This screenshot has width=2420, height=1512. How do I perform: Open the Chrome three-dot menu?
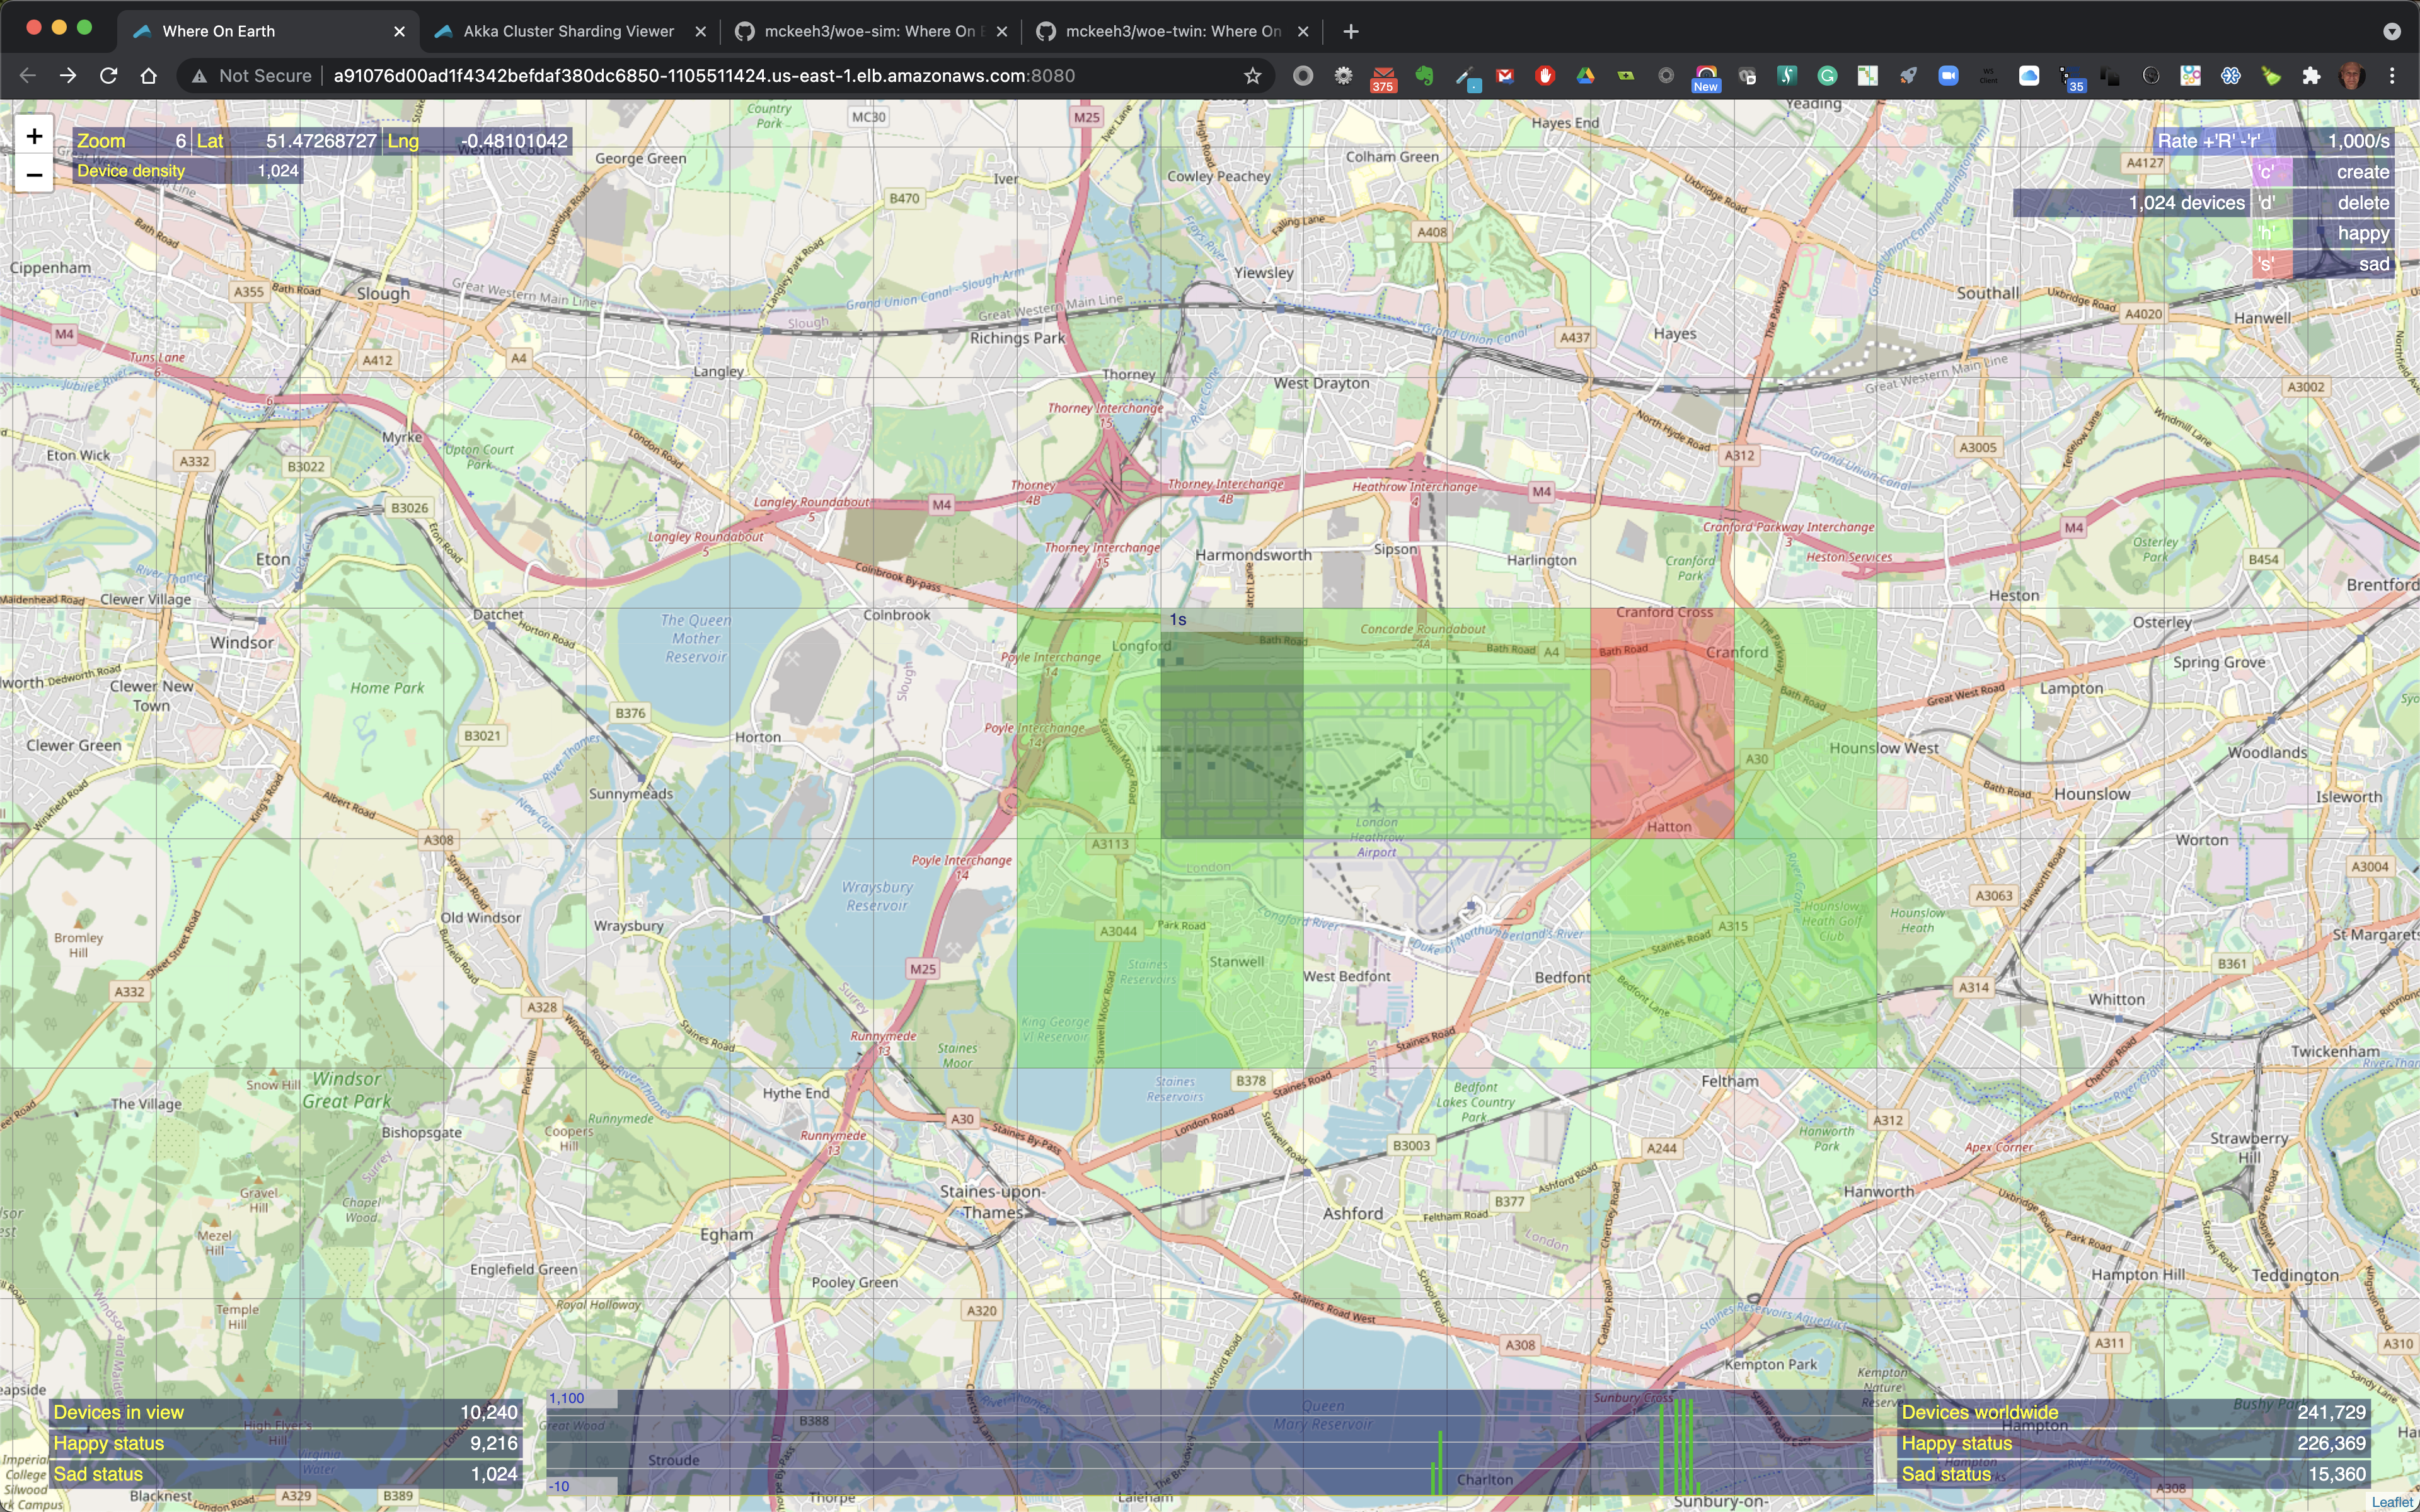tap(2392, 76)
